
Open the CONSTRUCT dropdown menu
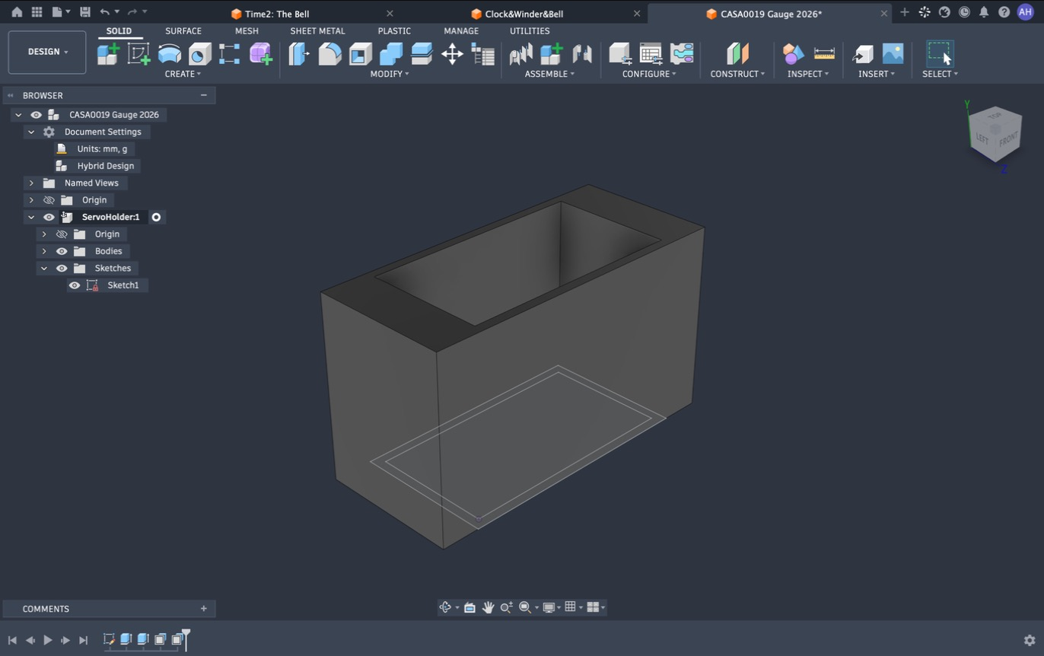coord(737,74)
